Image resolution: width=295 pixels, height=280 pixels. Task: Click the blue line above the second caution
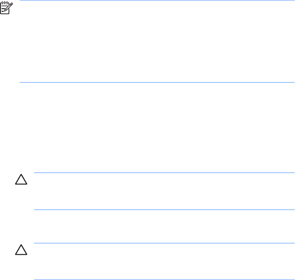164,243
